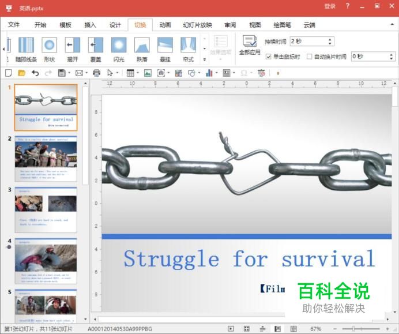The width and height of the screenshot is (399, 334).
Task: Apply the 揭开 (Uncover) transition
Action: point(72,50)
